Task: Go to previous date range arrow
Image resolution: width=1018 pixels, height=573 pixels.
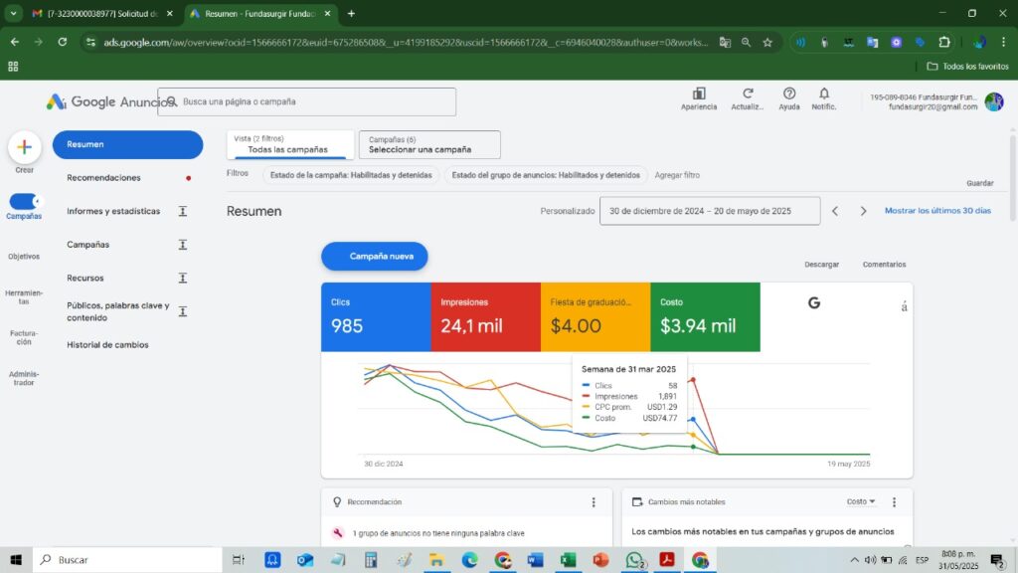Action: (835, 211)
